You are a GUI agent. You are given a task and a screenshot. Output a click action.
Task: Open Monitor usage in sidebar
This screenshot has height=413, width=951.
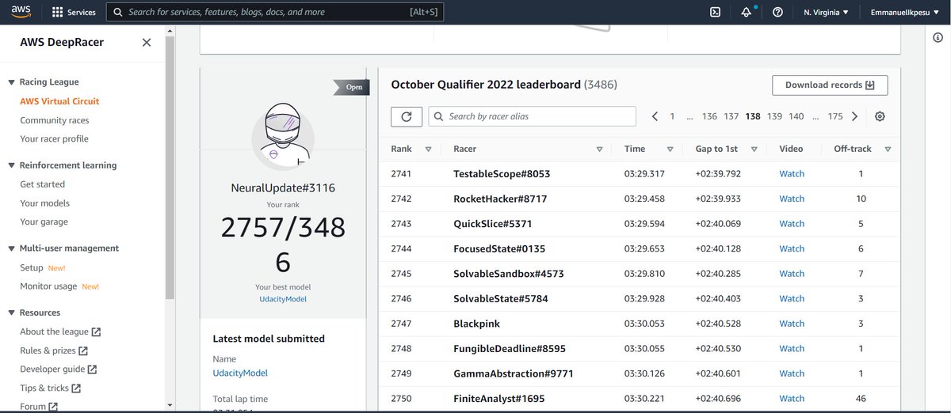48,286
